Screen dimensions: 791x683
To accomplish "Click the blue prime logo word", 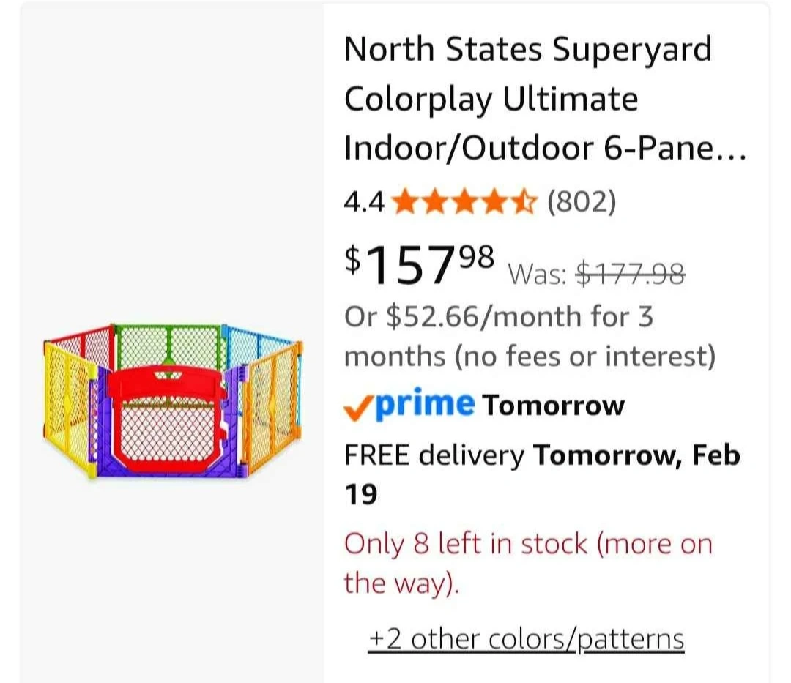I will (x=425, y=404).
